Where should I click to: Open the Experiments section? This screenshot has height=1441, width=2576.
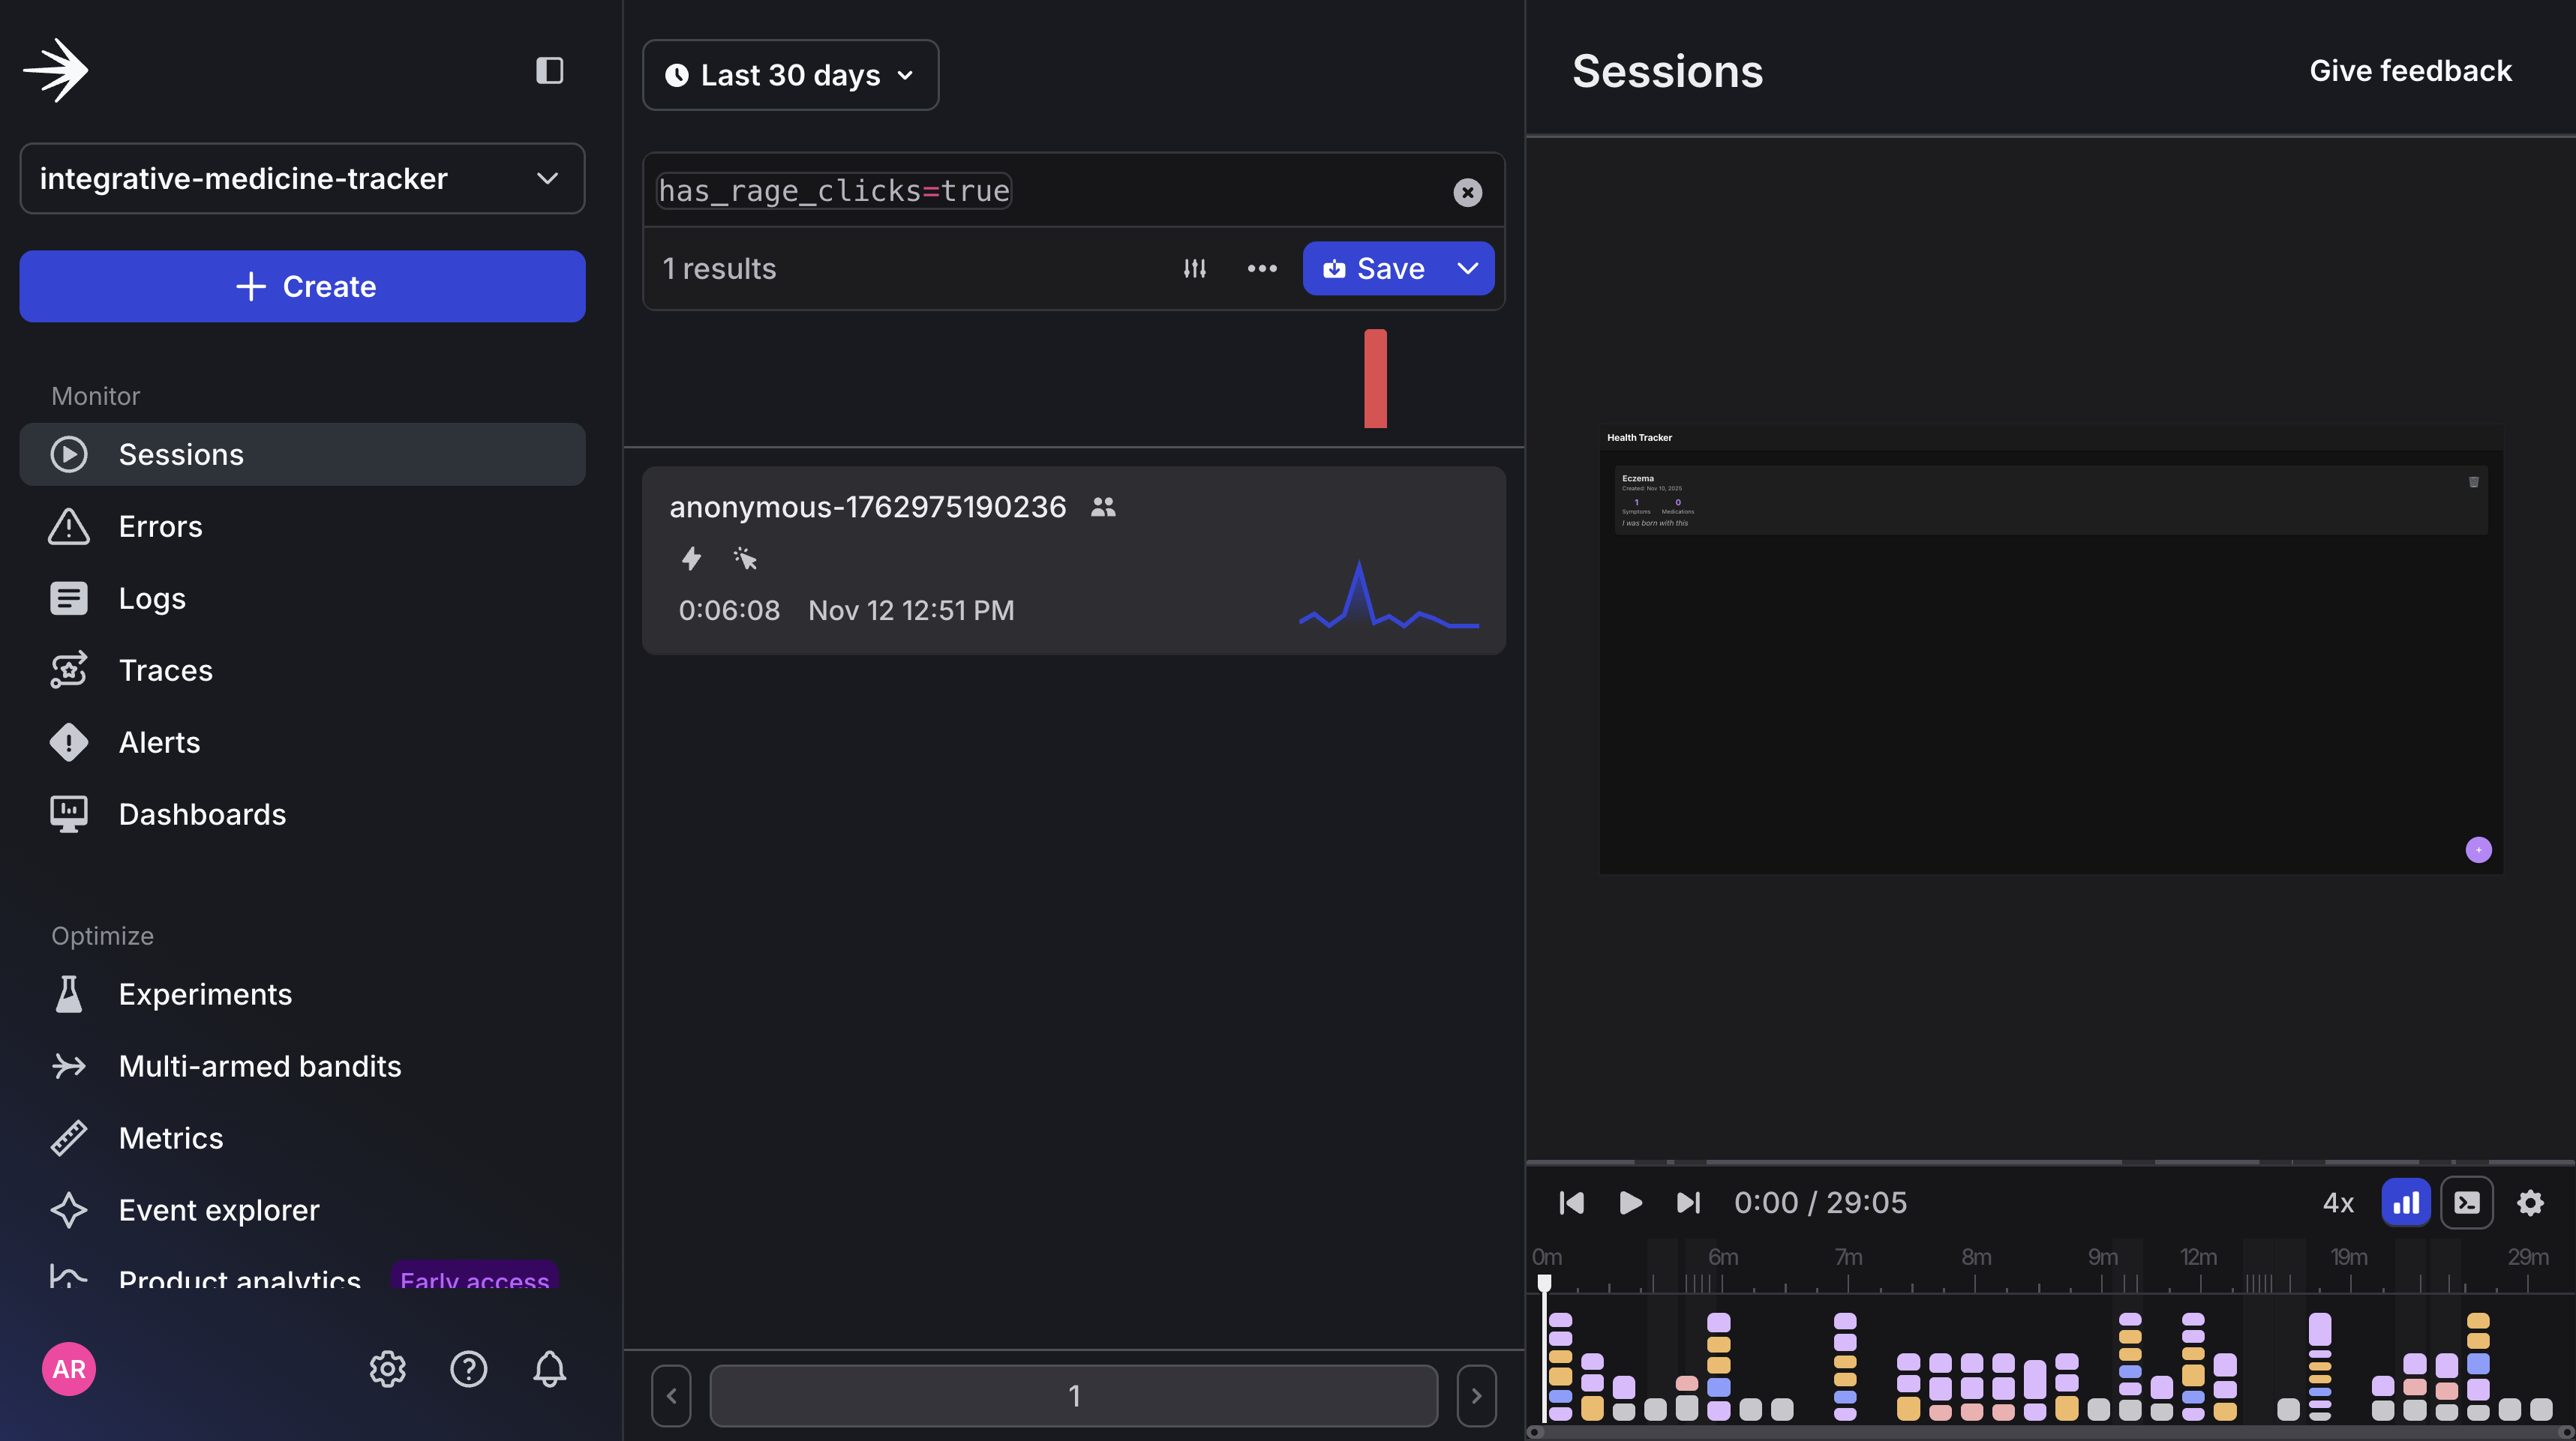[206, 993]
